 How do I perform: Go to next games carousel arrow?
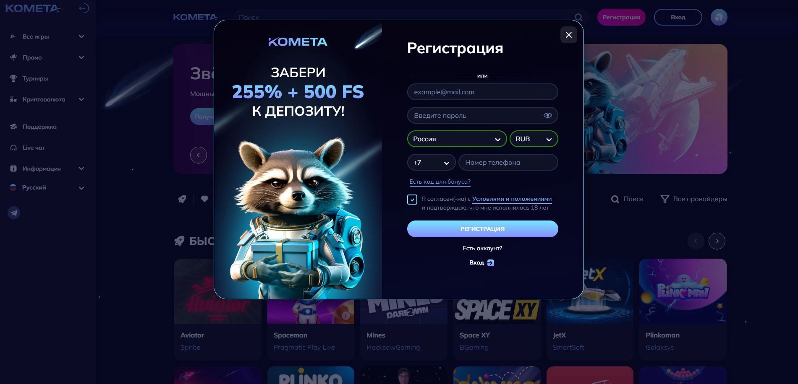coord(717,241)
